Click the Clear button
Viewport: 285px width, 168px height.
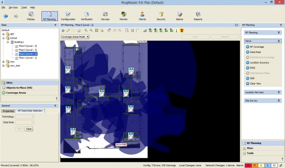tap(28, 129)
